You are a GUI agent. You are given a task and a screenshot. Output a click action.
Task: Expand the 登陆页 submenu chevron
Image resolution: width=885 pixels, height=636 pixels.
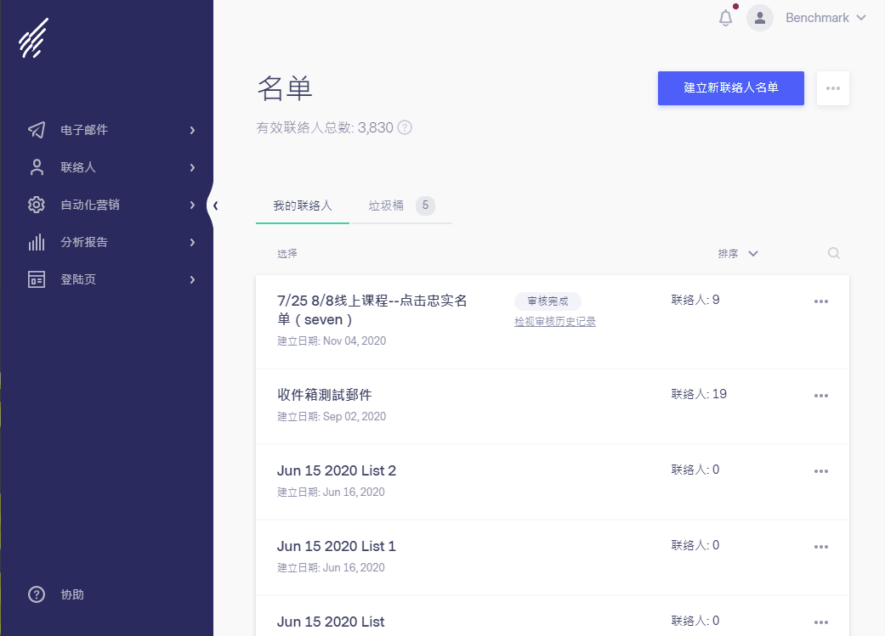[192, 279]
